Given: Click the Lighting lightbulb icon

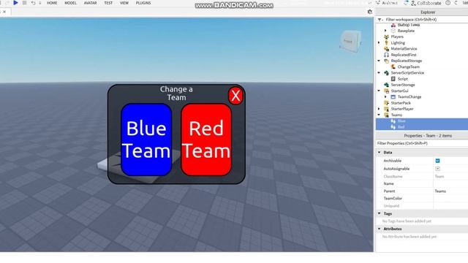Looking at the screenshot, I should click(x=386, y=42).
